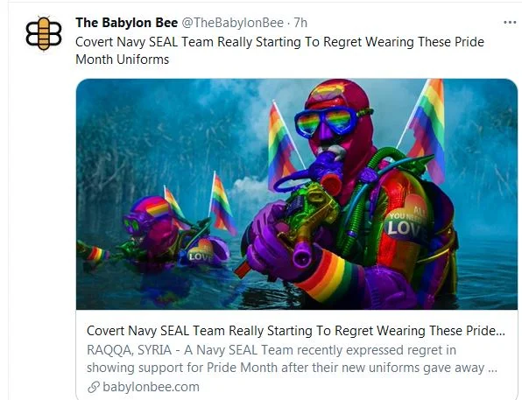Click the rainbow striped wristband

(329, 275)
